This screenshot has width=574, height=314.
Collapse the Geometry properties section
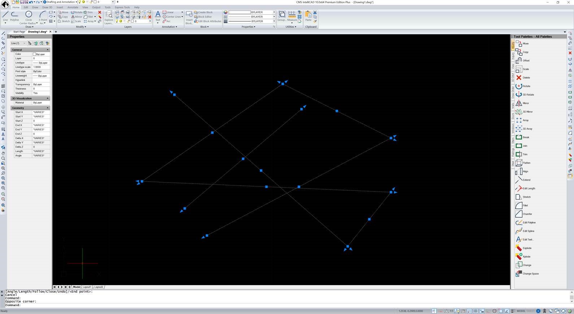point(47,108)
